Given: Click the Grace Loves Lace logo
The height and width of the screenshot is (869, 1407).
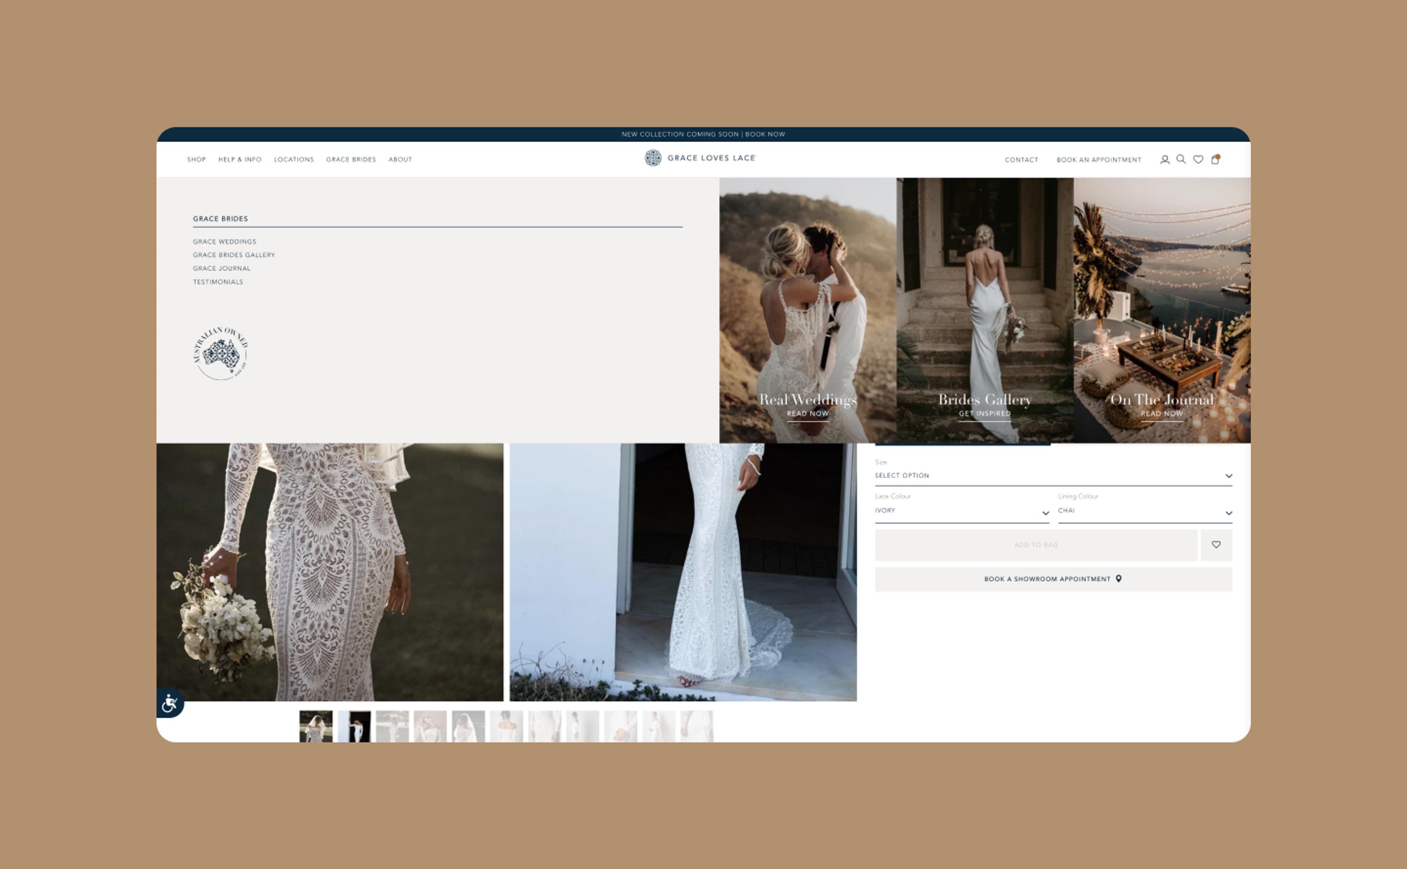Looking at the screenshot, I should (x=700, y=158).
